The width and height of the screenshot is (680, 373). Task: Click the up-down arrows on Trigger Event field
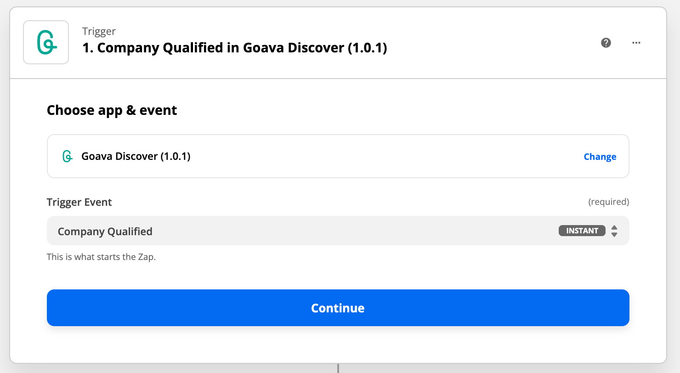[x=614, y=231]
